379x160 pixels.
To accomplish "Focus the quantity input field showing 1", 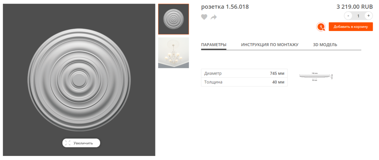I will (x=358, y=16).
